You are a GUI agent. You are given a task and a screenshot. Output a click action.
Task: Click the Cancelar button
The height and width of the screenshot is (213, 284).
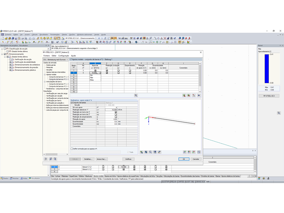[x=196, y=159]
